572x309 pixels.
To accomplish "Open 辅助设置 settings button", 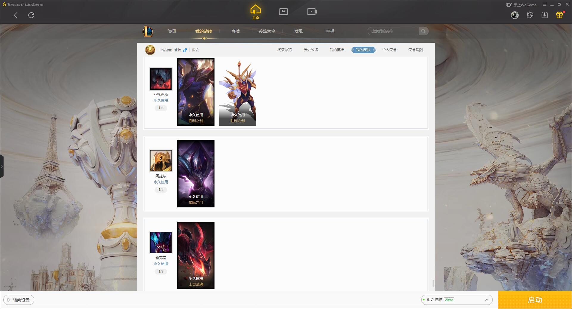I will (x=19, y=300).
